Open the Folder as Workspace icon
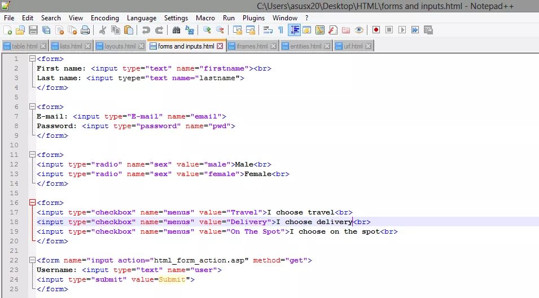This screenshot has width=539, height=298. tap(346, 30)
